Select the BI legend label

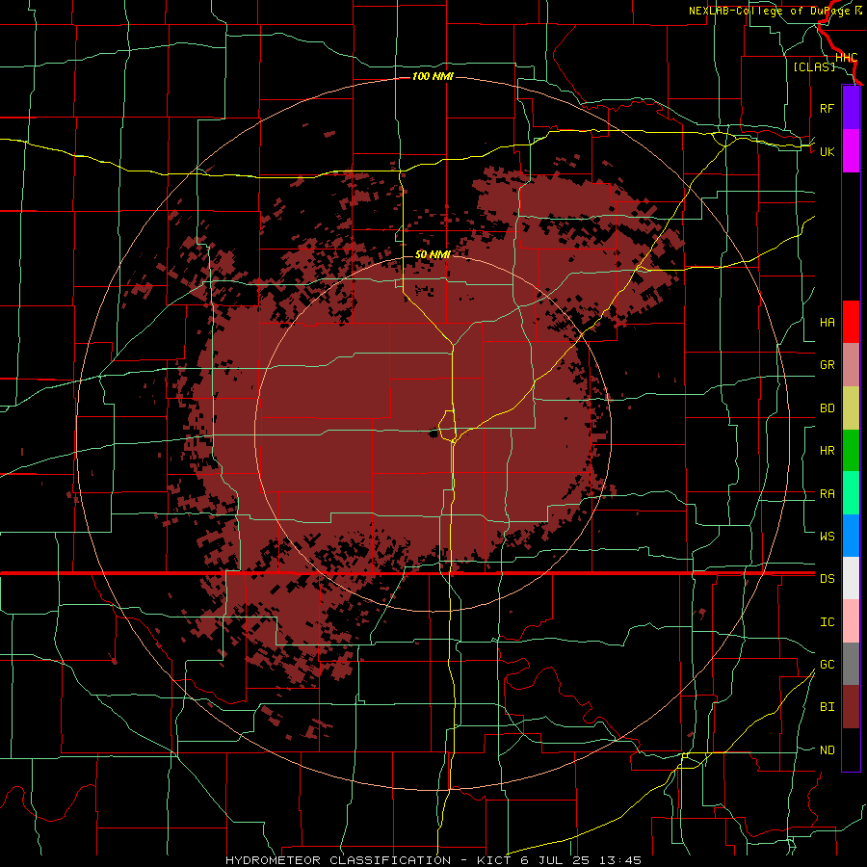pos(827,707)
